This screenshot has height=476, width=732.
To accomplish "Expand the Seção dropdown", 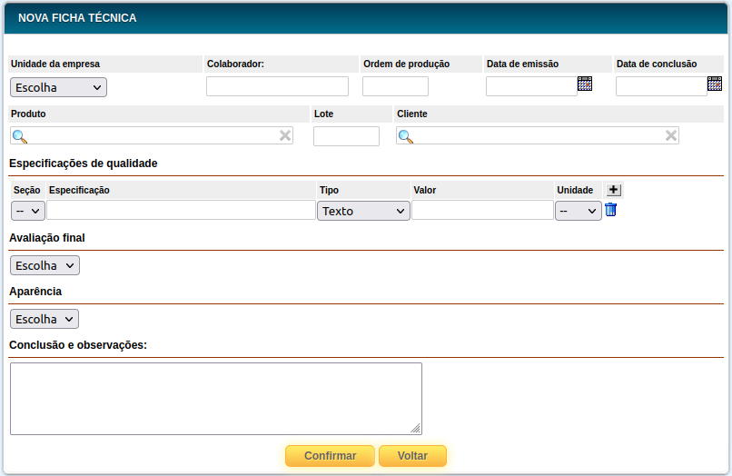I will tap(28, 211).
